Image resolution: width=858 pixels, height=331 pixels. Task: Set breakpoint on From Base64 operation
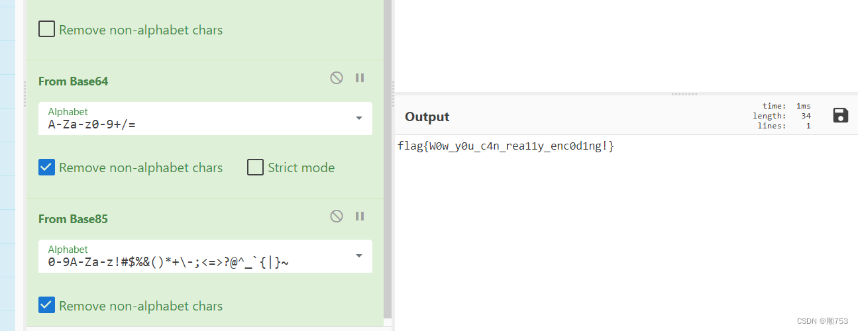pyautogui.click(x=360, y=78)
